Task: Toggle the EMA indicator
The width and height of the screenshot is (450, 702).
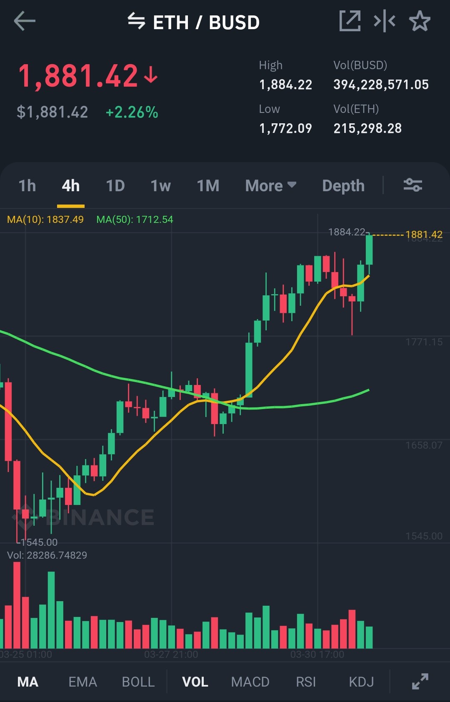Action: [82, 682]
